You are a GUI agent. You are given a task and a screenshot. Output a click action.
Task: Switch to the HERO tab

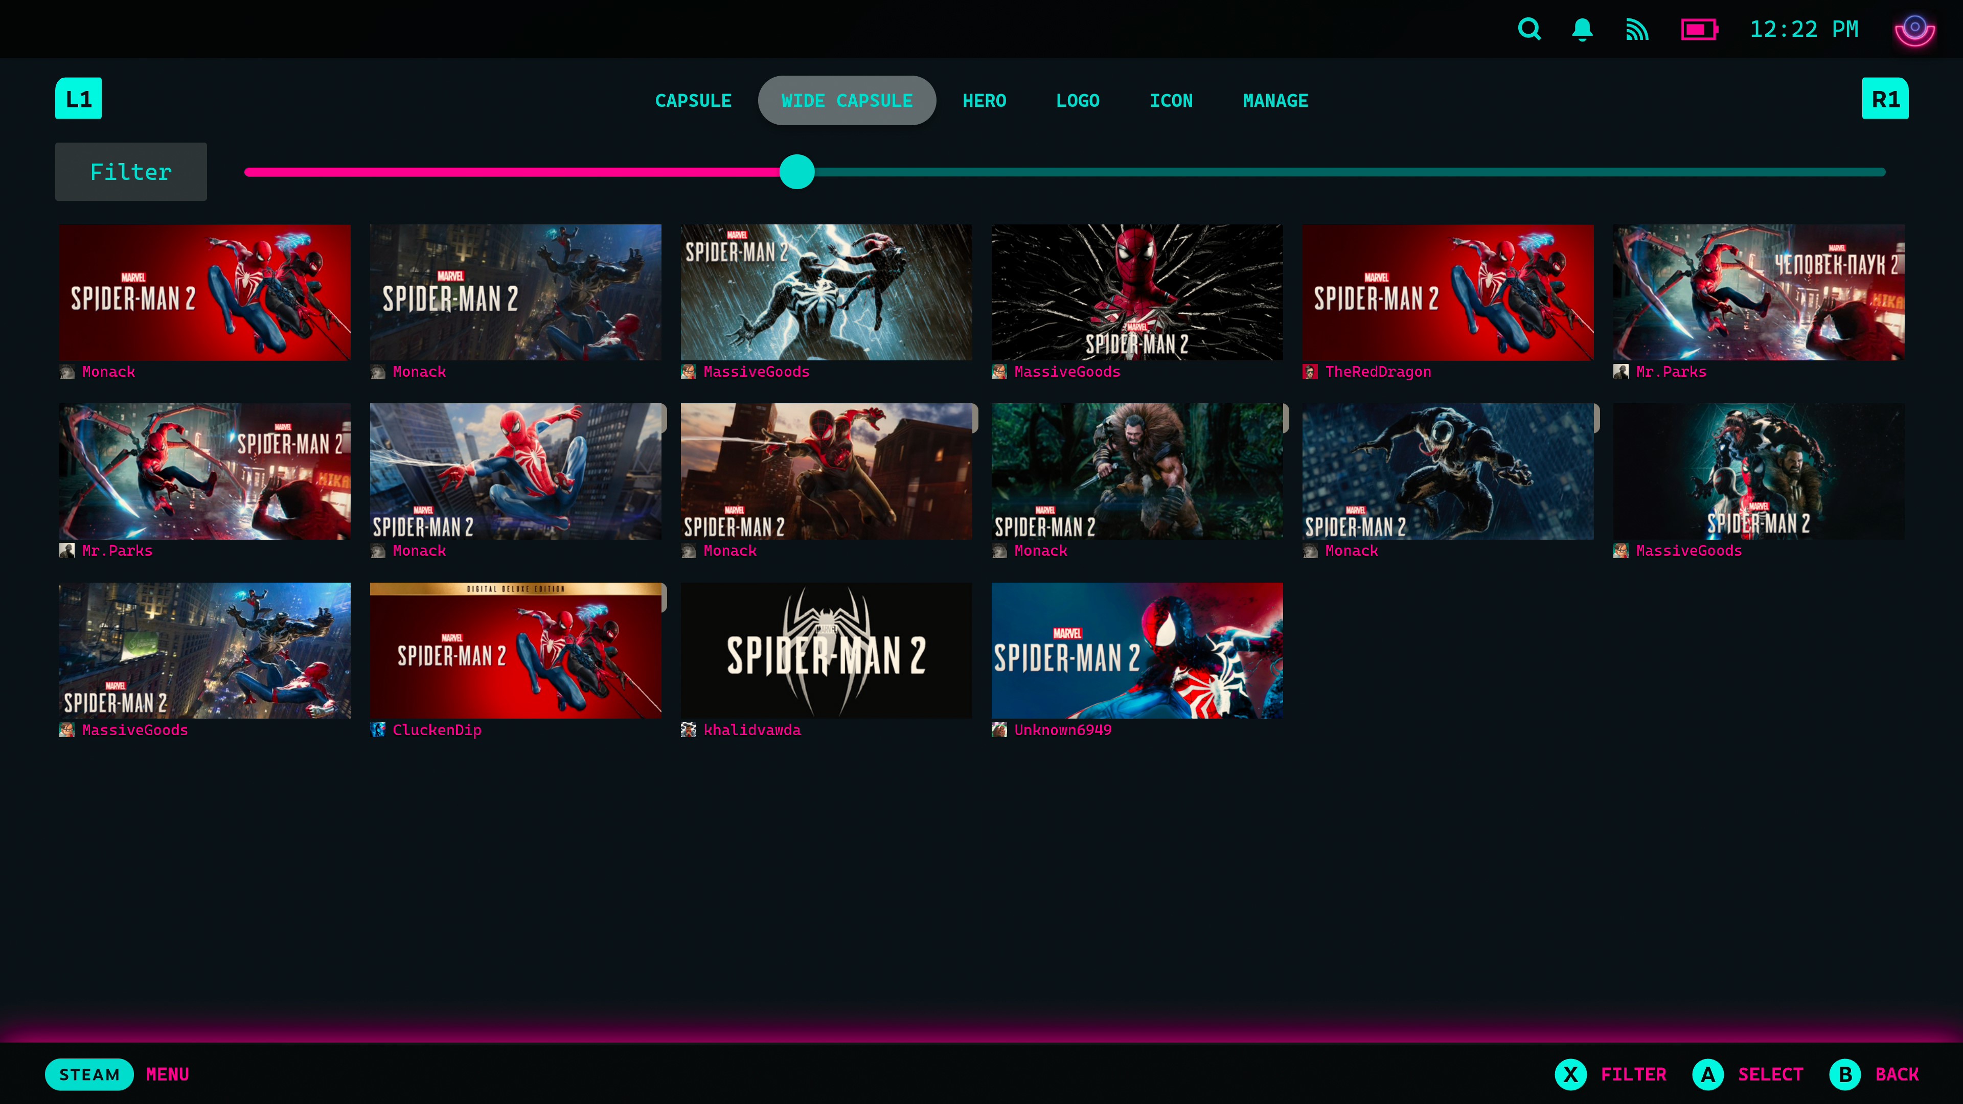pyautogui.click(x=984, y=100)
